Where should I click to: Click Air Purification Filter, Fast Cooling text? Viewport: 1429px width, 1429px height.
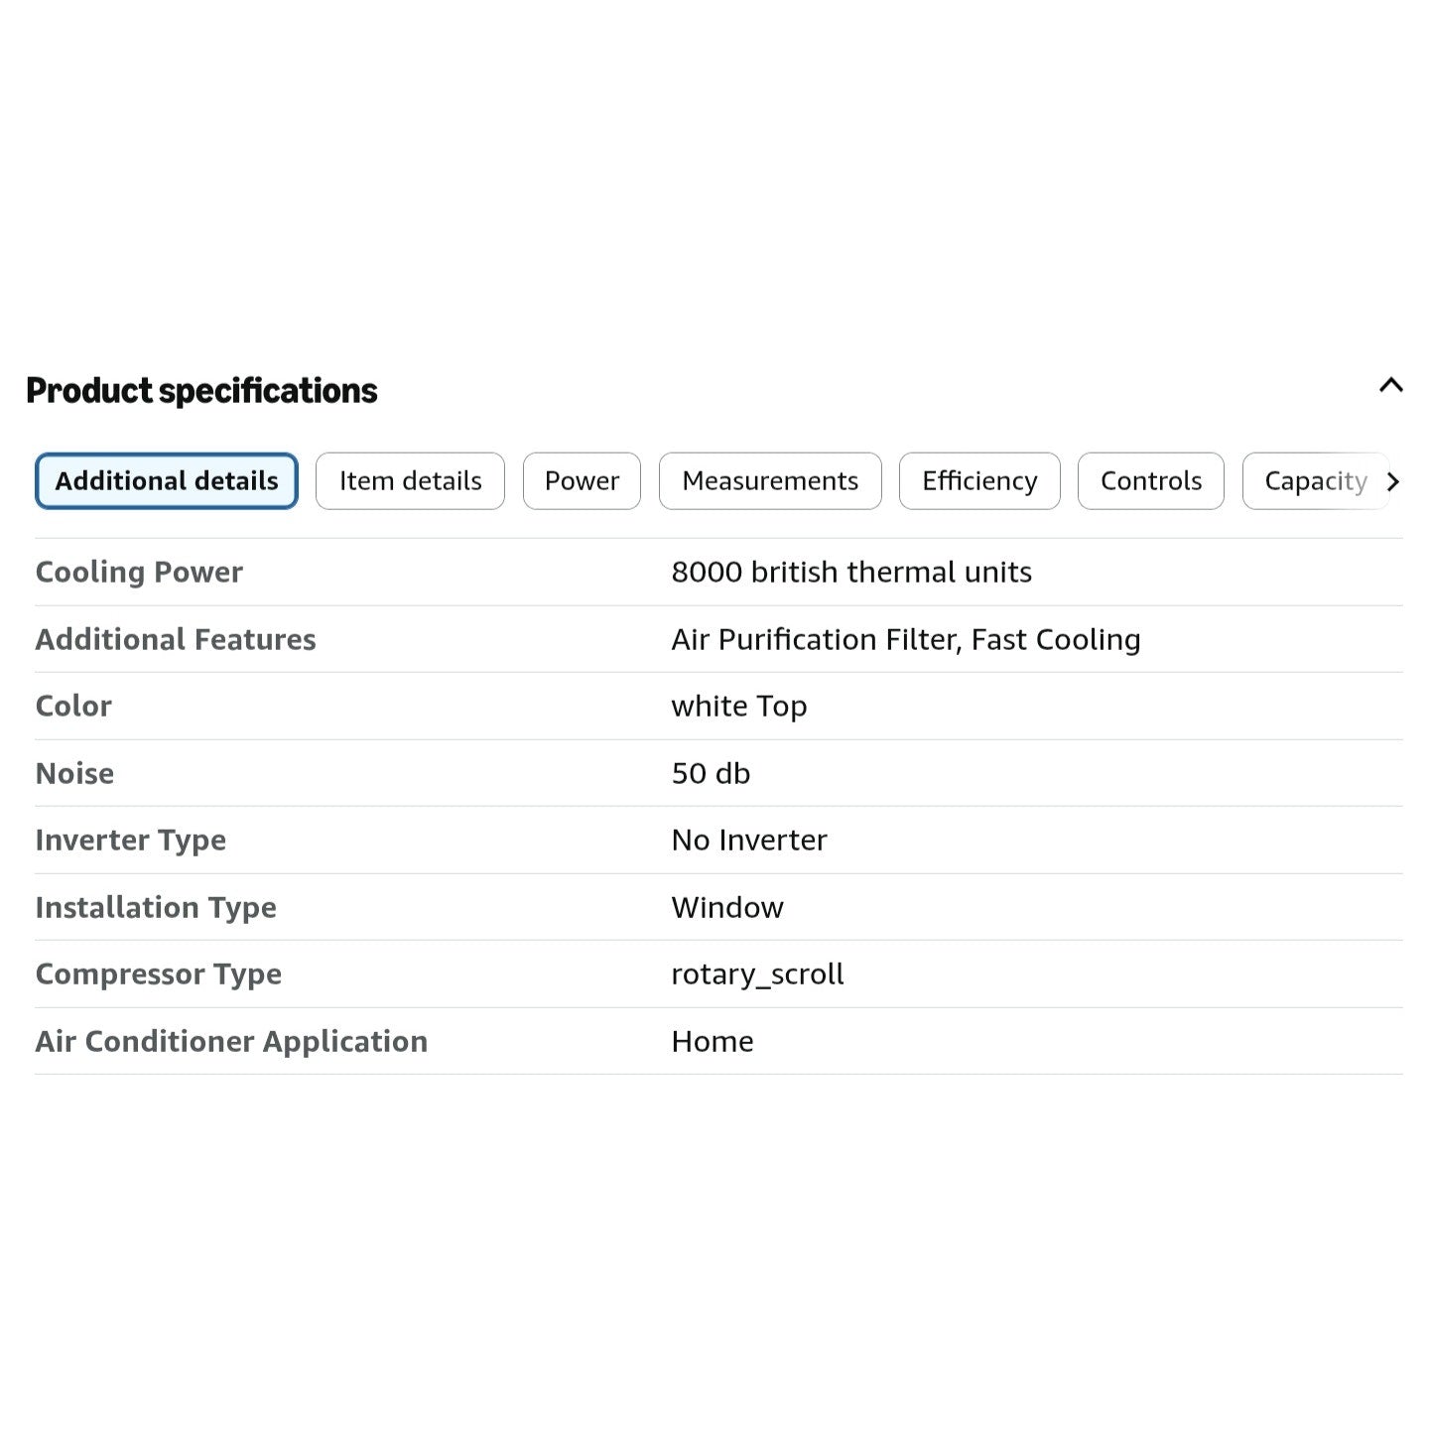906,640
